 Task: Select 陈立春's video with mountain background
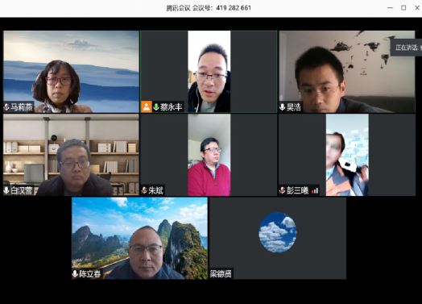click(139, 238)
